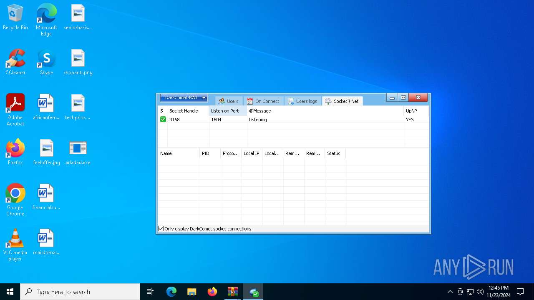Click the DarkComet taskbar button
The height and width of the screenshot is (300, 534).
click(x=253, y=292)
